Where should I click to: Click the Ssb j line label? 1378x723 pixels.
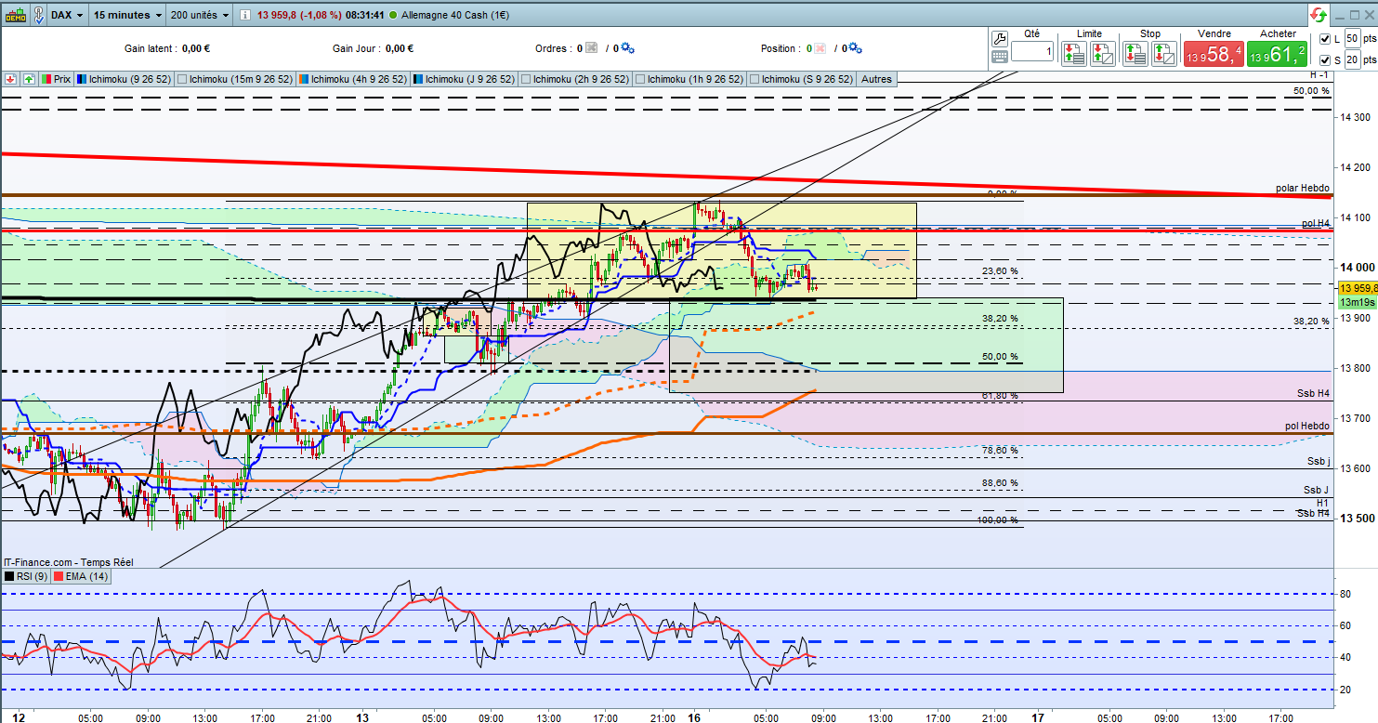1319,461
